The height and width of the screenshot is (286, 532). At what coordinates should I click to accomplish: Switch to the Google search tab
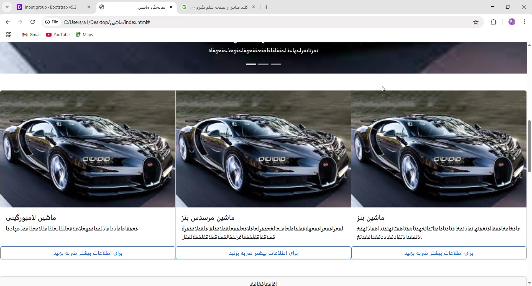(x=219, y=7)
